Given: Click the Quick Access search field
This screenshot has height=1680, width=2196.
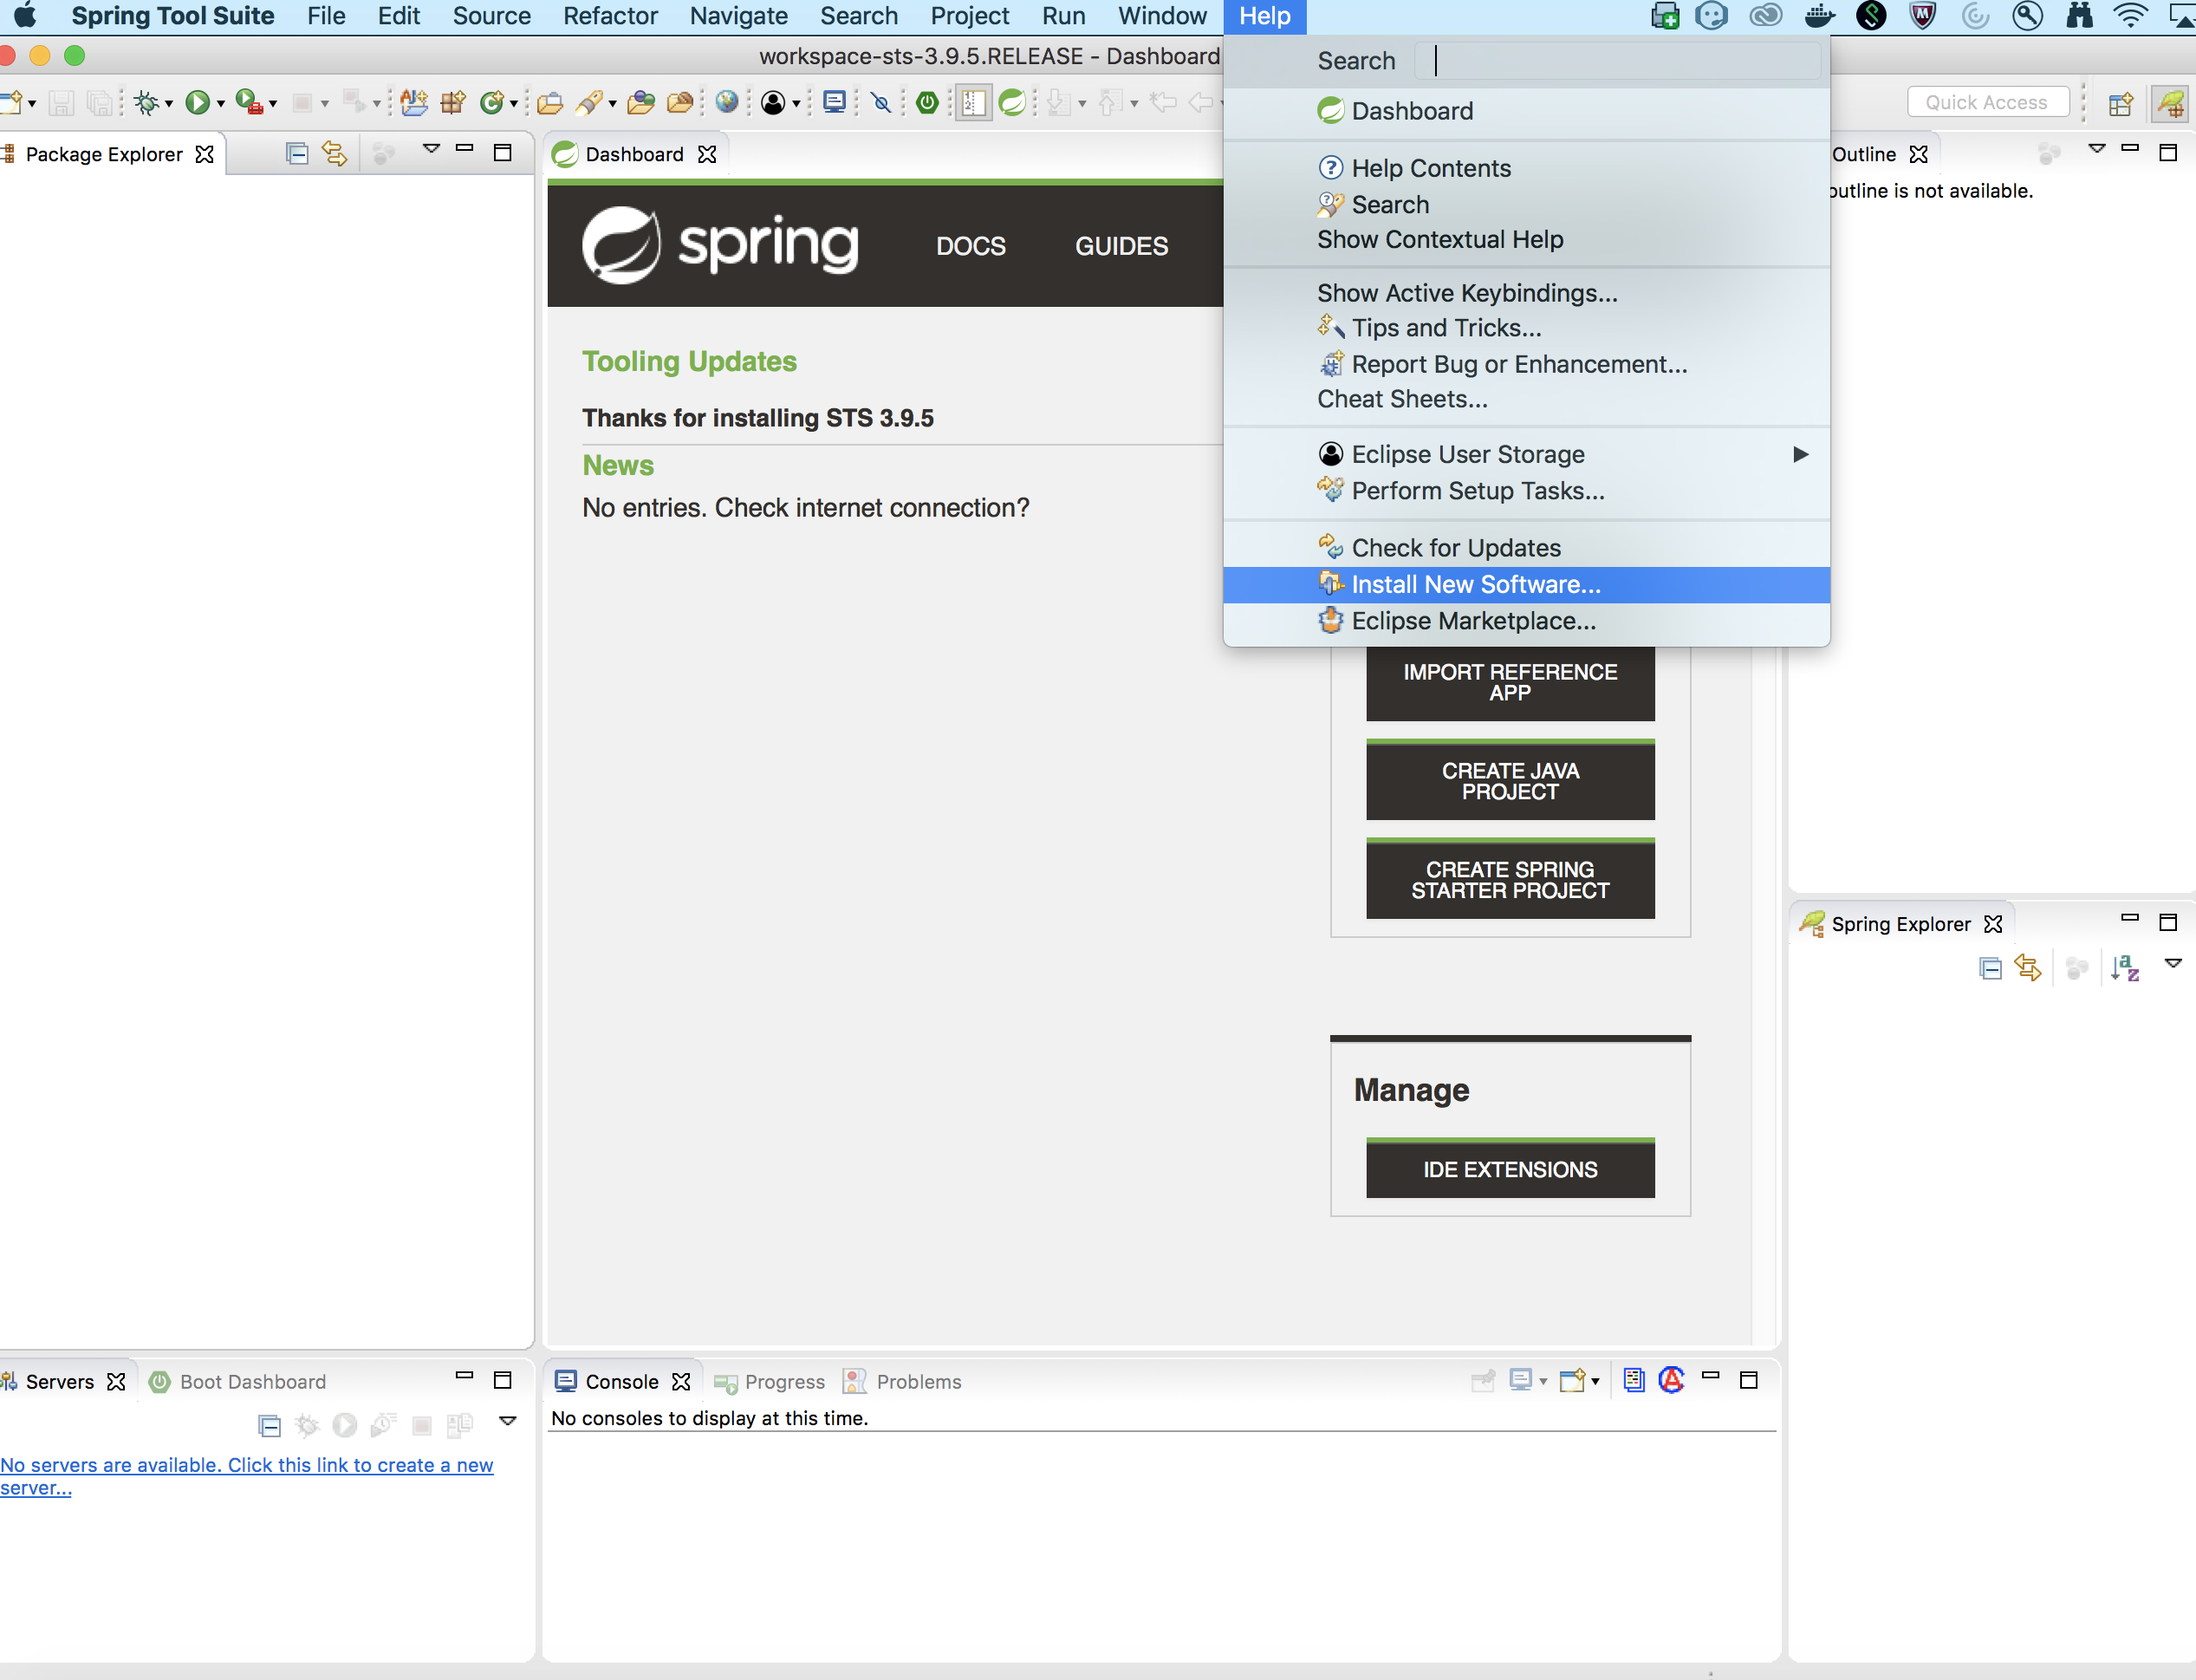Looking at the screenshot, I should tap(1987, 102).
